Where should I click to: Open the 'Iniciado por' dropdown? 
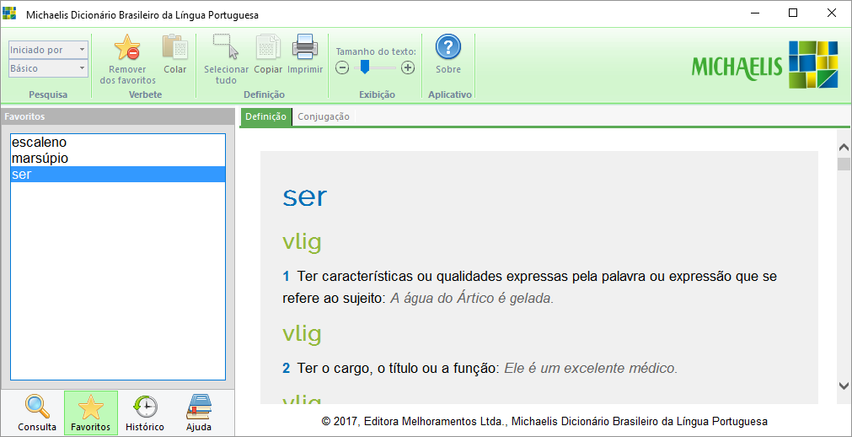pos(48,50)
